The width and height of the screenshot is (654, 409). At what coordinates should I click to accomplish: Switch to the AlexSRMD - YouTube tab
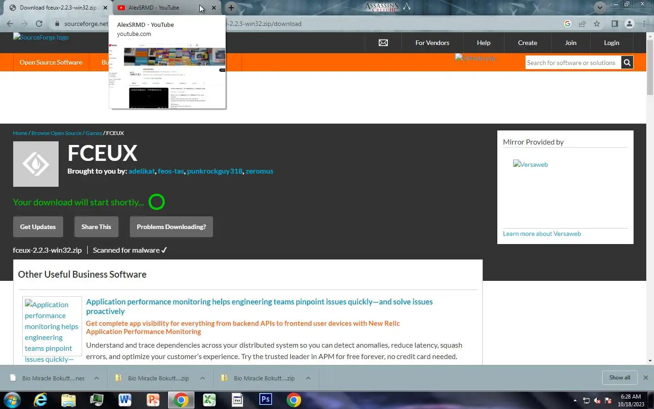pyautogui.click(x=154, y=8)
